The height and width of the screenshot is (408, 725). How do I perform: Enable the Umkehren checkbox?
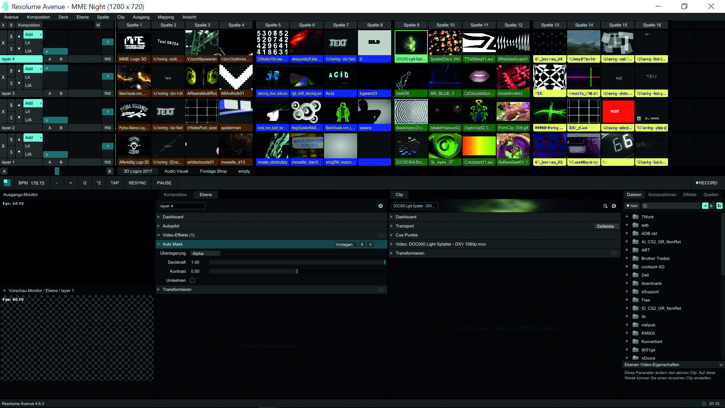coord(193,281)
